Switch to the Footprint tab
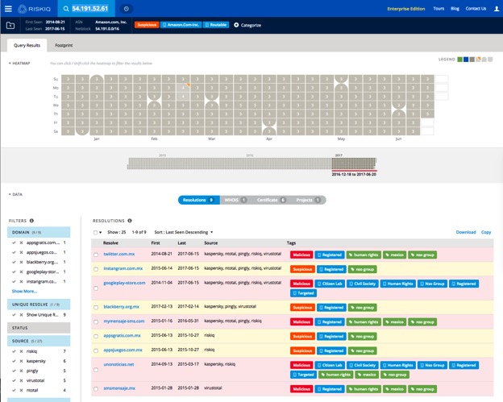 point(64,45)
